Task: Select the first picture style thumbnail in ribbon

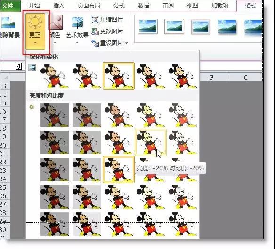Action: coord(148,26)
